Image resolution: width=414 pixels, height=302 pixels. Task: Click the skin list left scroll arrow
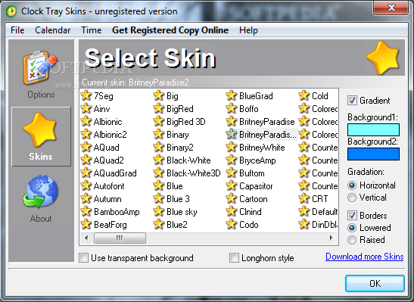[86, 238]
